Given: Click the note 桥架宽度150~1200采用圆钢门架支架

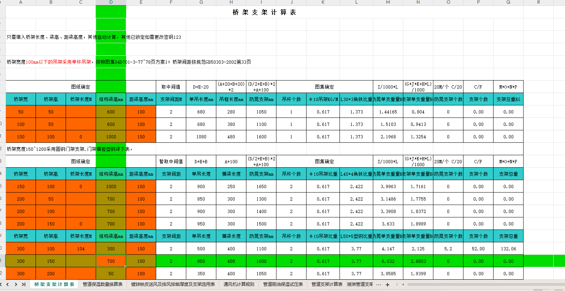Looking at the screenshot, I should 70,149.
